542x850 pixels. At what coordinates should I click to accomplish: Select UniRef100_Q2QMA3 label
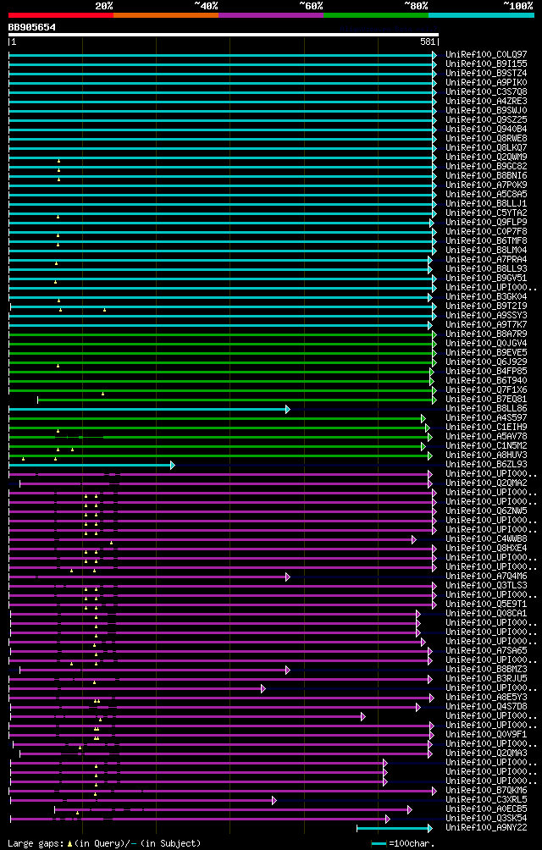point(486,753)
